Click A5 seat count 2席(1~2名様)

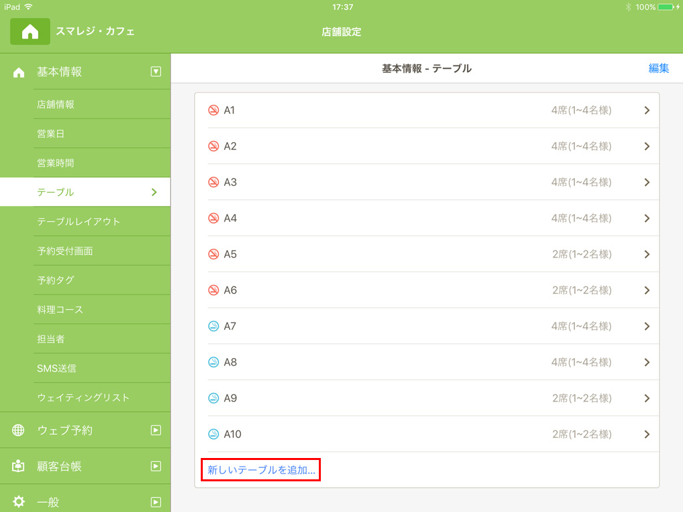click(582, 254)
